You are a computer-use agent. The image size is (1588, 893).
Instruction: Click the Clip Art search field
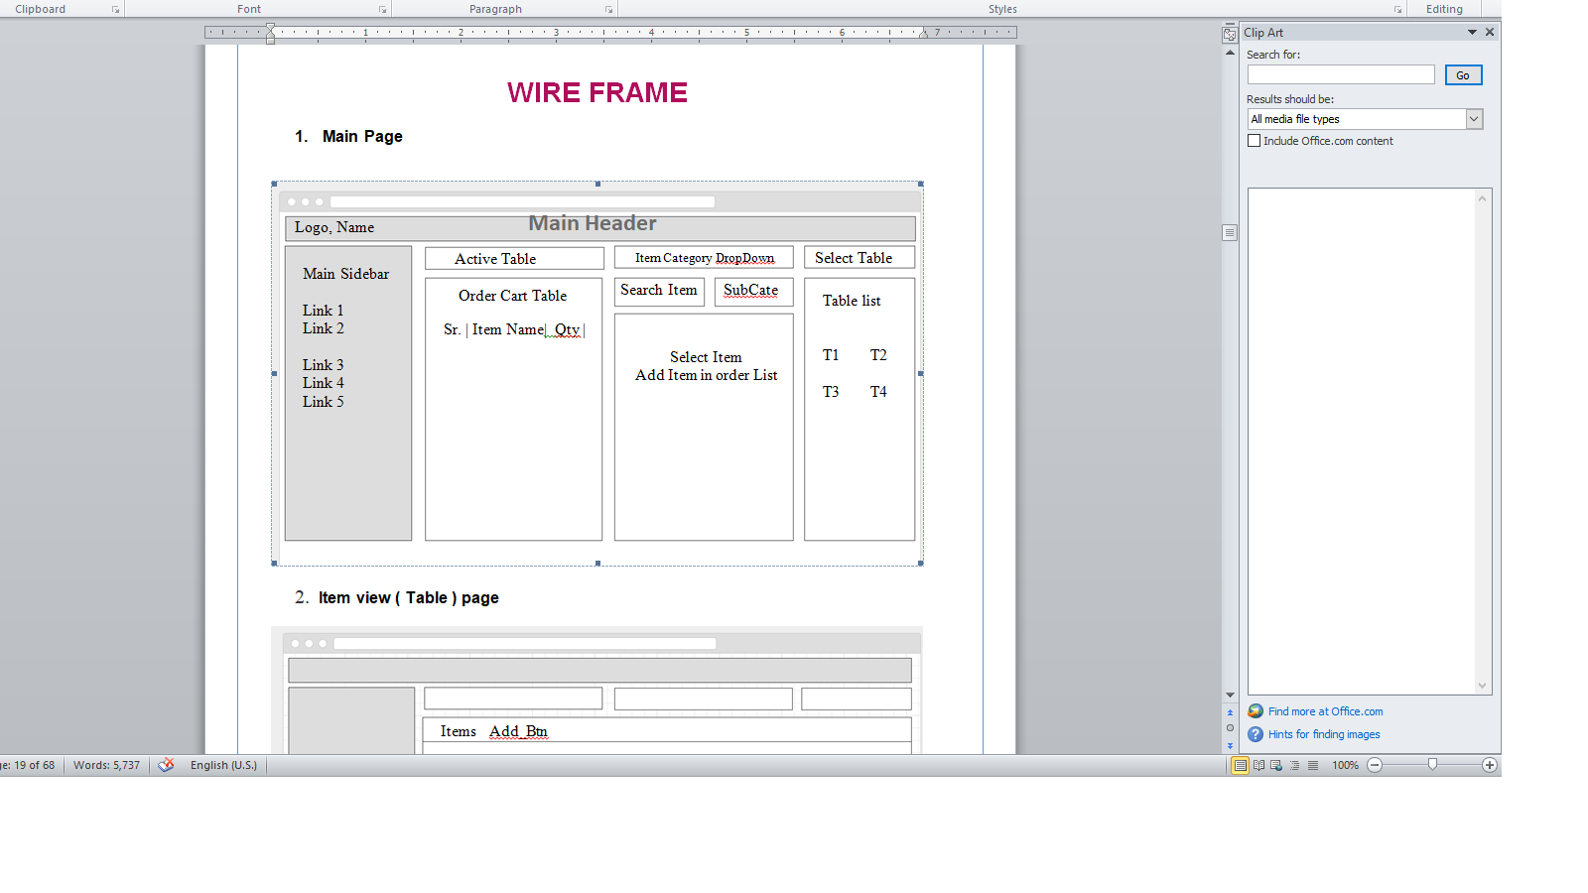click(x=1340, y=75)
